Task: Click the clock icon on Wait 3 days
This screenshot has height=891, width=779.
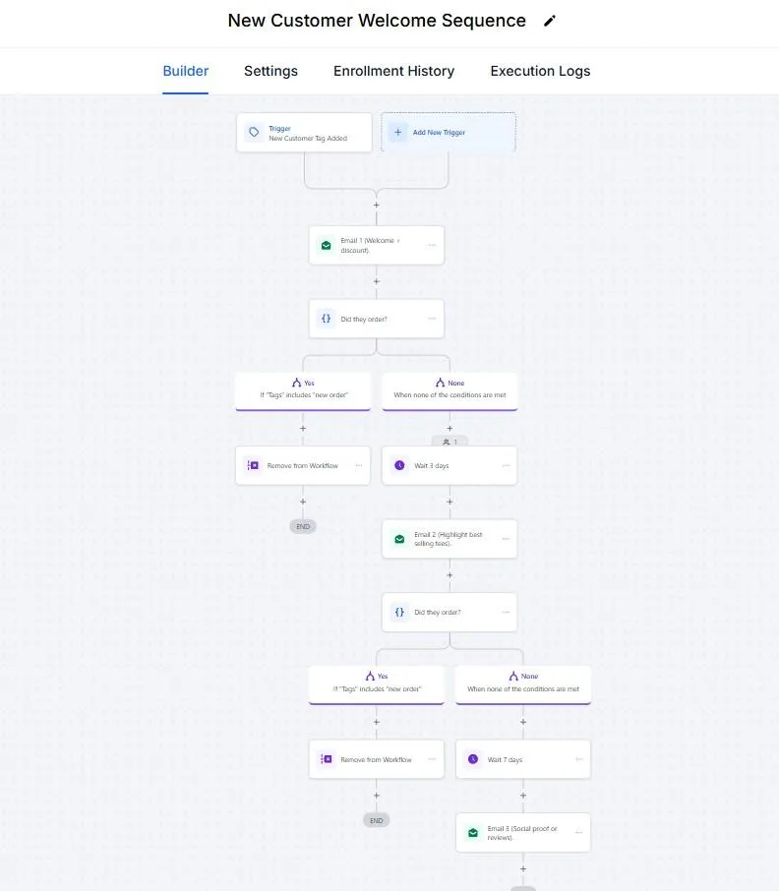Action: pos(399,465)
